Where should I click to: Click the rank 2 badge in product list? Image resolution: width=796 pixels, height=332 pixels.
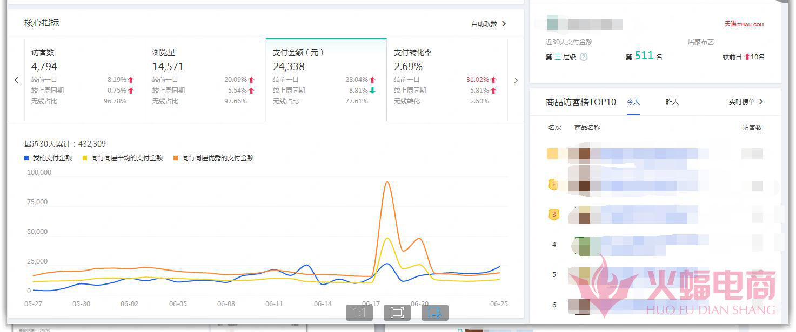click(x=552, y=185)
